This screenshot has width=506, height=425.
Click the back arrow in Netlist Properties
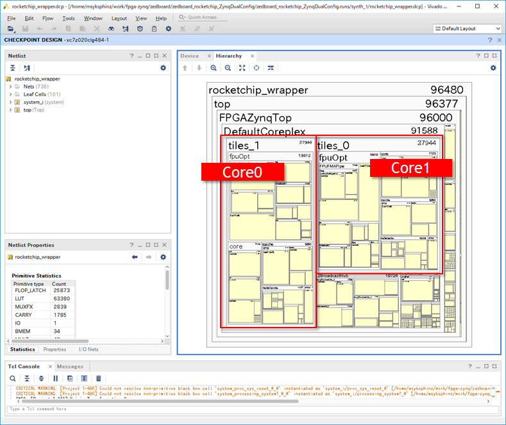[x=135, y=257]
